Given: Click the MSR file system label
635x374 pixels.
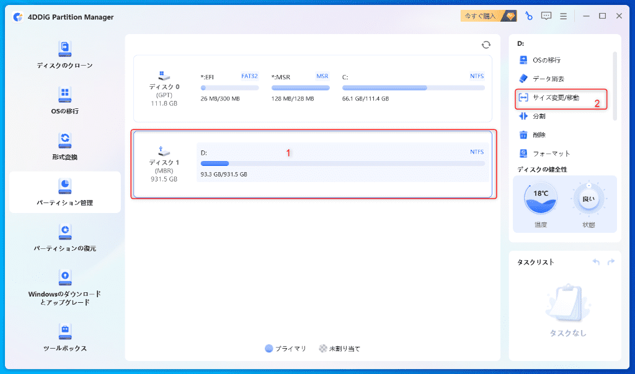Looking at the screenshot, I should tap(322, 76).
